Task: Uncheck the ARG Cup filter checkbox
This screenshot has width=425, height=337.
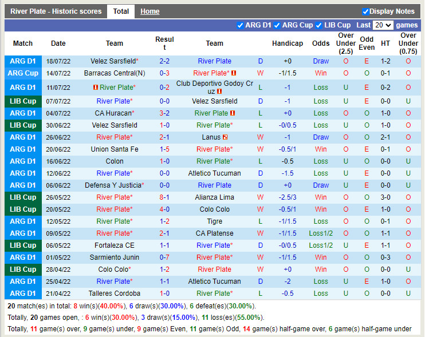Action: coord(277,25)
